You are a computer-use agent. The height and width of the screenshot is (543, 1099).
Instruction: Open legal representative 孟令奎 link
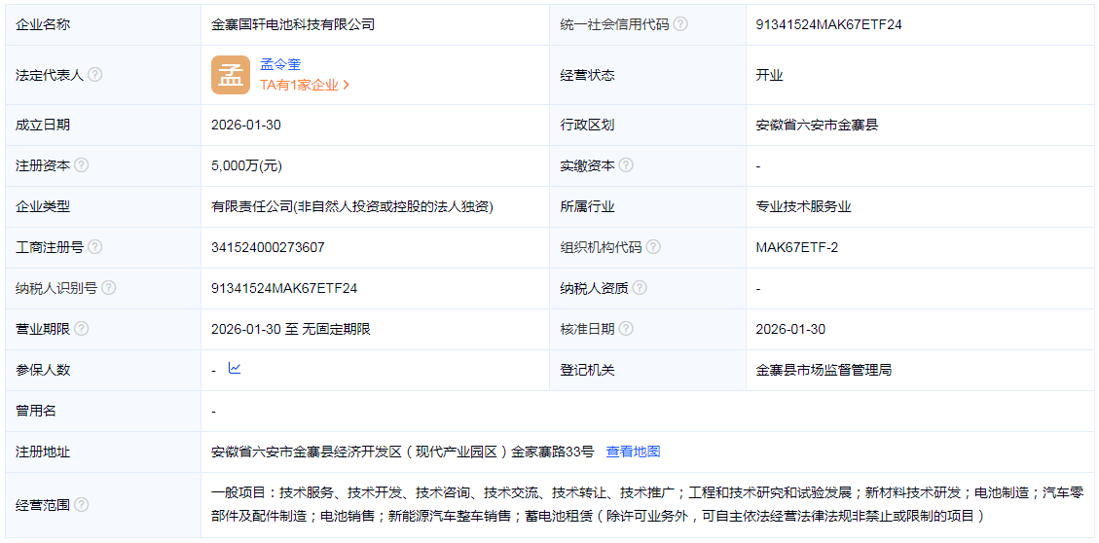(280, 65)
